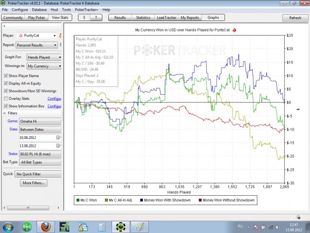Open Configure link for Information Box

[54, 106]
